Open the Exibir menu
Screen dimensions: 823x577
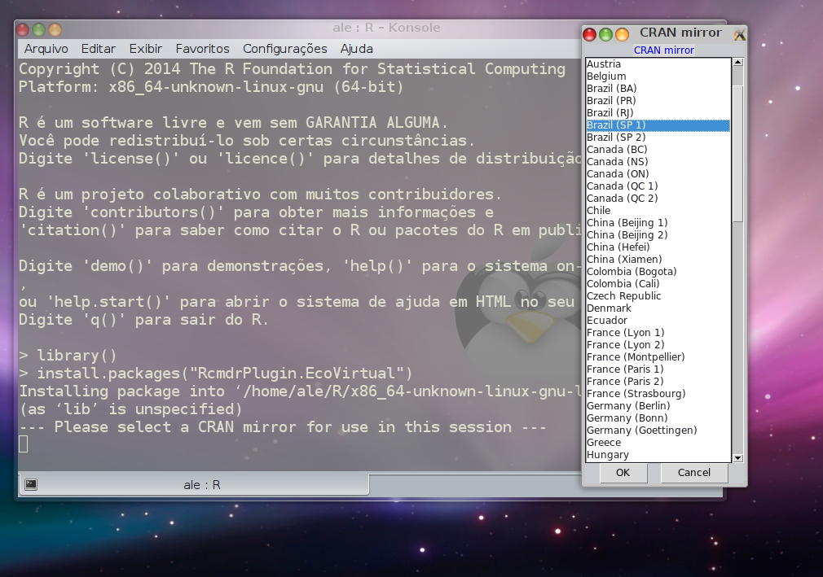(x=145, y=49)
